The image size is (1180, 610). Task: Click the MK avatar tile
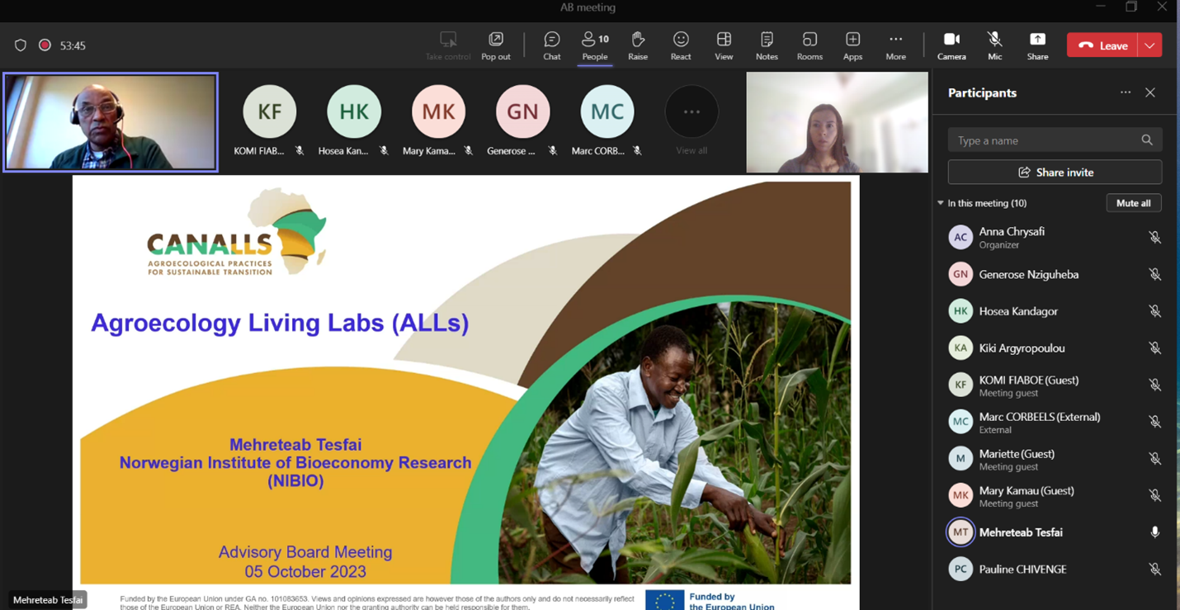438,111
